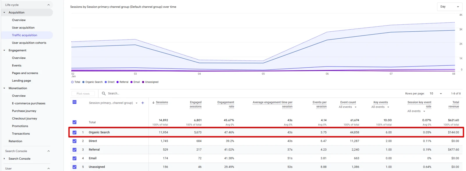Open User acquisition report
The height and width of the screenshot is (171, 466).
pyautogui.click(x=23, y=28)
